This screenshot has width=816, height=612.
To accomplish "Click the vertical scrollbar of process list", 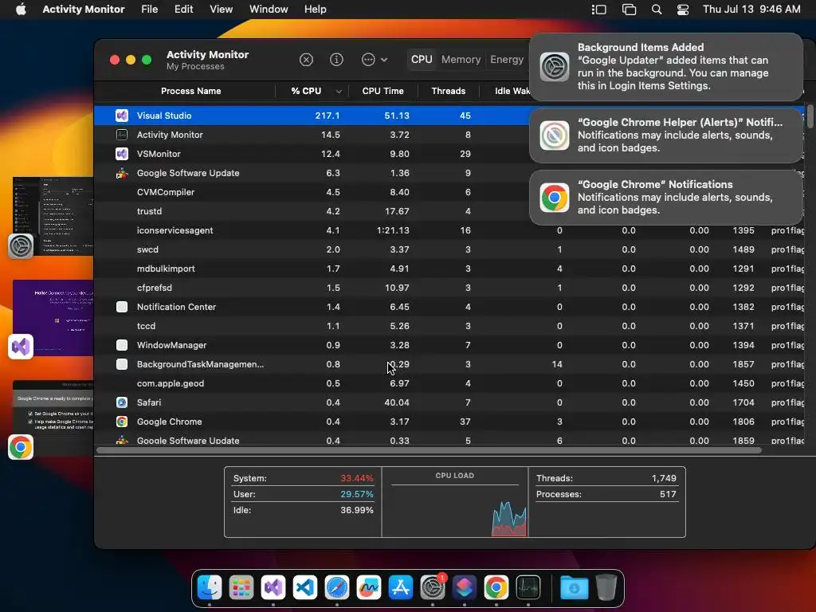I will pos(810,117).
